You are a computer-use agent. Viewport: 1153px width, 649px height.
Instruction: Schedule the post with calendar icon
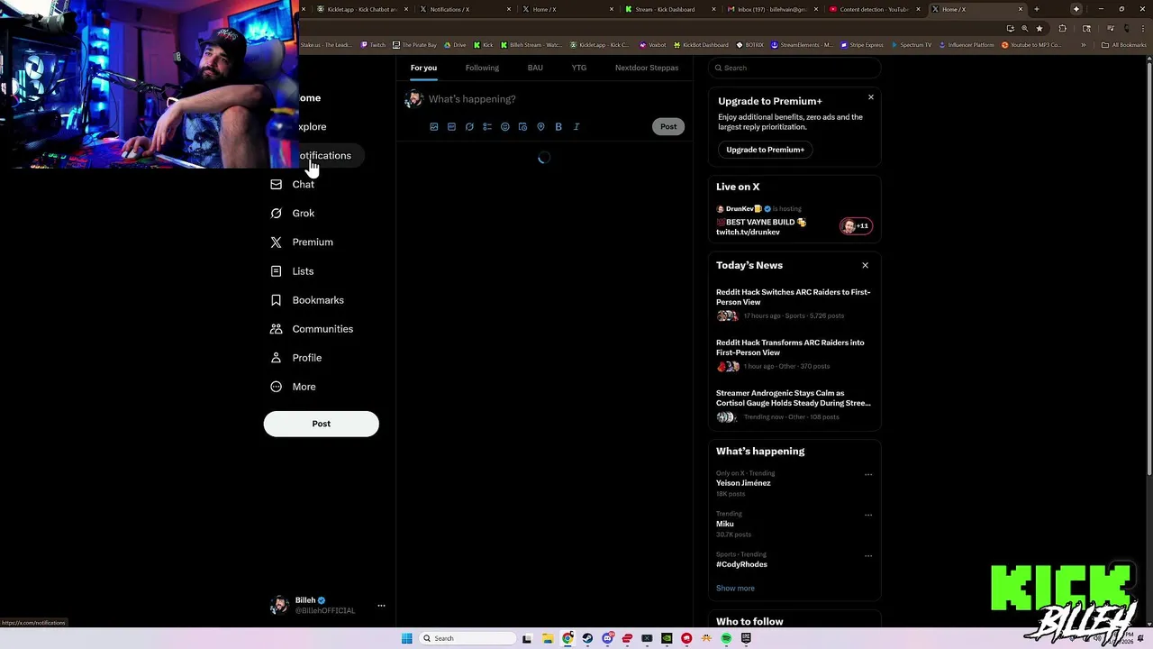click(x=522, y=127)
